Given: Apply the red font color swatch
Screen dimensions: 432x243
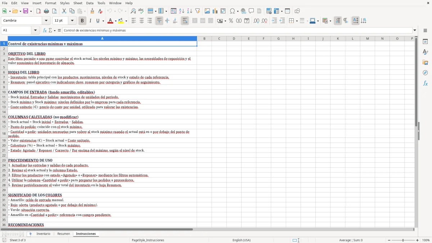Looking at the screenshot, I should pos(111,21).
